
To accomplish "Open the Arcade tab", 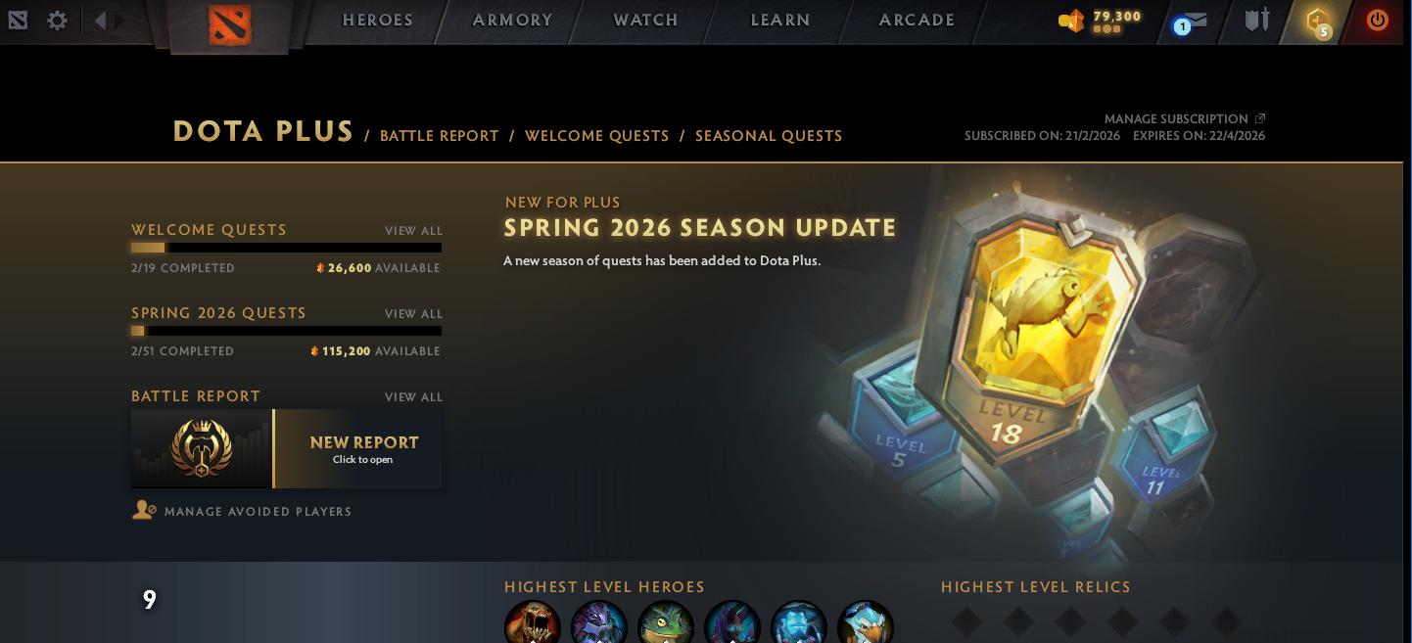I will tap(917, 20).
